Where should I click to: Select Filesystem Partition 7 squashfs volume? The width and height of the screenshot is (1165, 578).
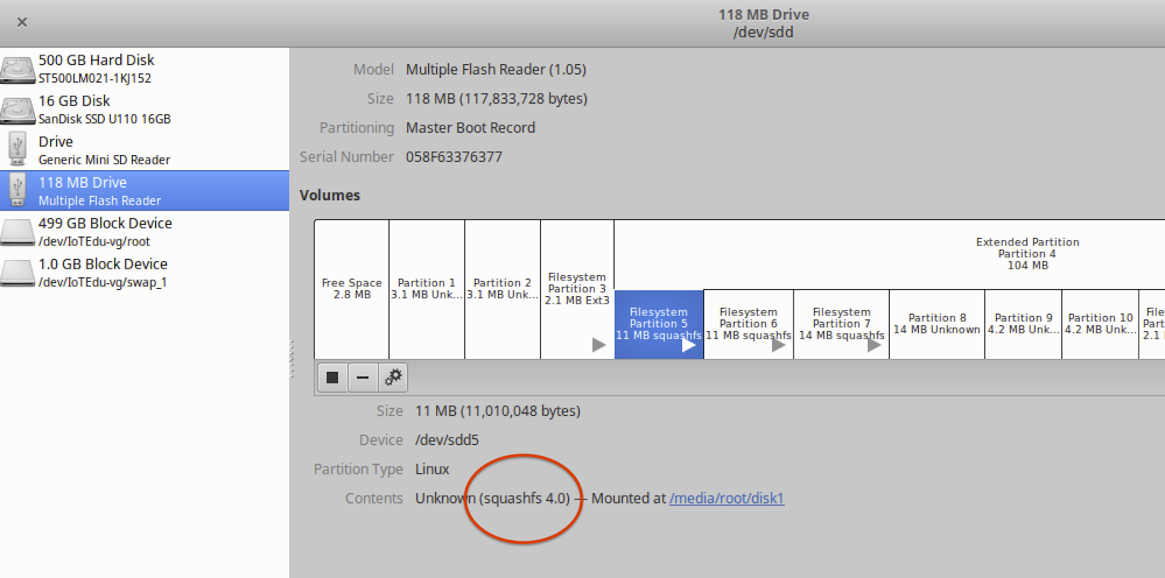tap(841, 324)
